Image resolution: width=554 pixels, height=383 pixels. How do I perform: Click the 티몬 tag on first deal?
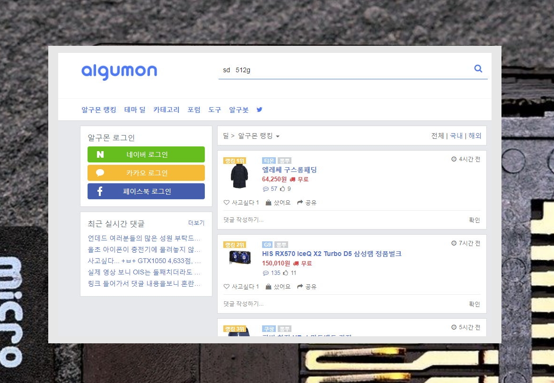(x=269, y=161)
